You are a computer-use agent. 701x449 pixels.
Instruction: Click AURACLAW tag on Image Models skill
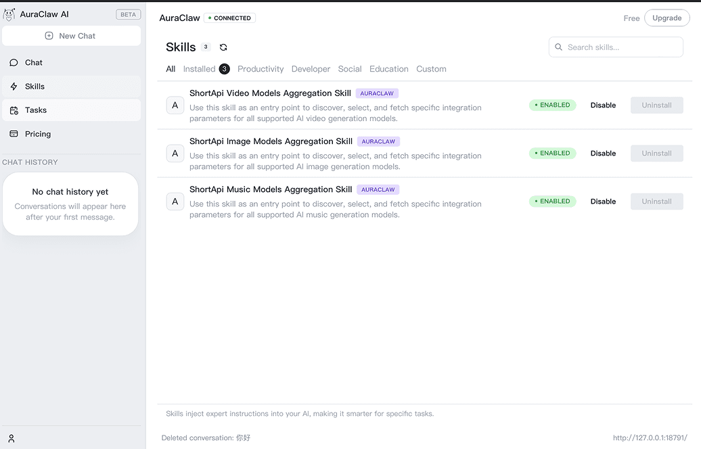[378, 141]
